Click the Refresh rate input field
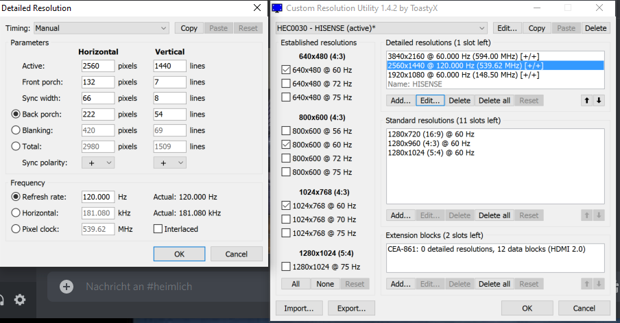620x323 pixels. tap(97, 196)
